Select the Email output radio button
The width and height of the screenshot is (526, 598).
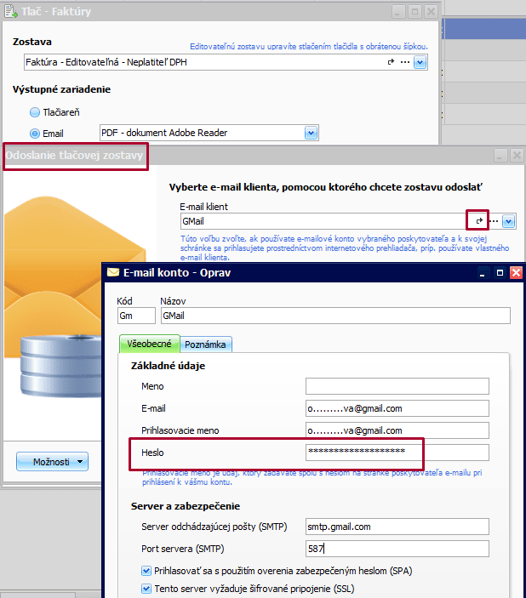click(35, 134)
